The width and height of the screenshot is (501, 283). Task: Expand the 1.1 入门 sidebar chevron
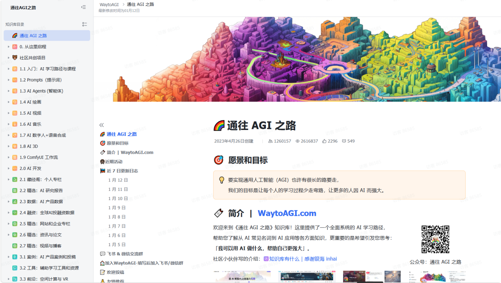pyautogui.click(x=9, y=69)
